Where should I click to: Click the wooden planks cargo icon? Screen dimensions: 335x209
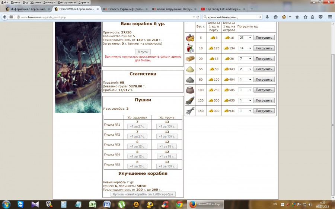point(190,58)
